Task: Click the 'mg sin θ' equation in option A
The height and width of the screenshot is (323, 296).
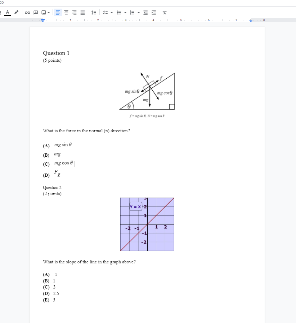Action: [x=63, y=145]
